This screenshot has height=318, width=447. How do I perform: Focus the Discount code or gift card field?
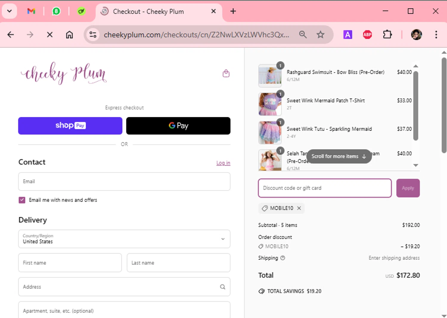(x=325, y=188)
